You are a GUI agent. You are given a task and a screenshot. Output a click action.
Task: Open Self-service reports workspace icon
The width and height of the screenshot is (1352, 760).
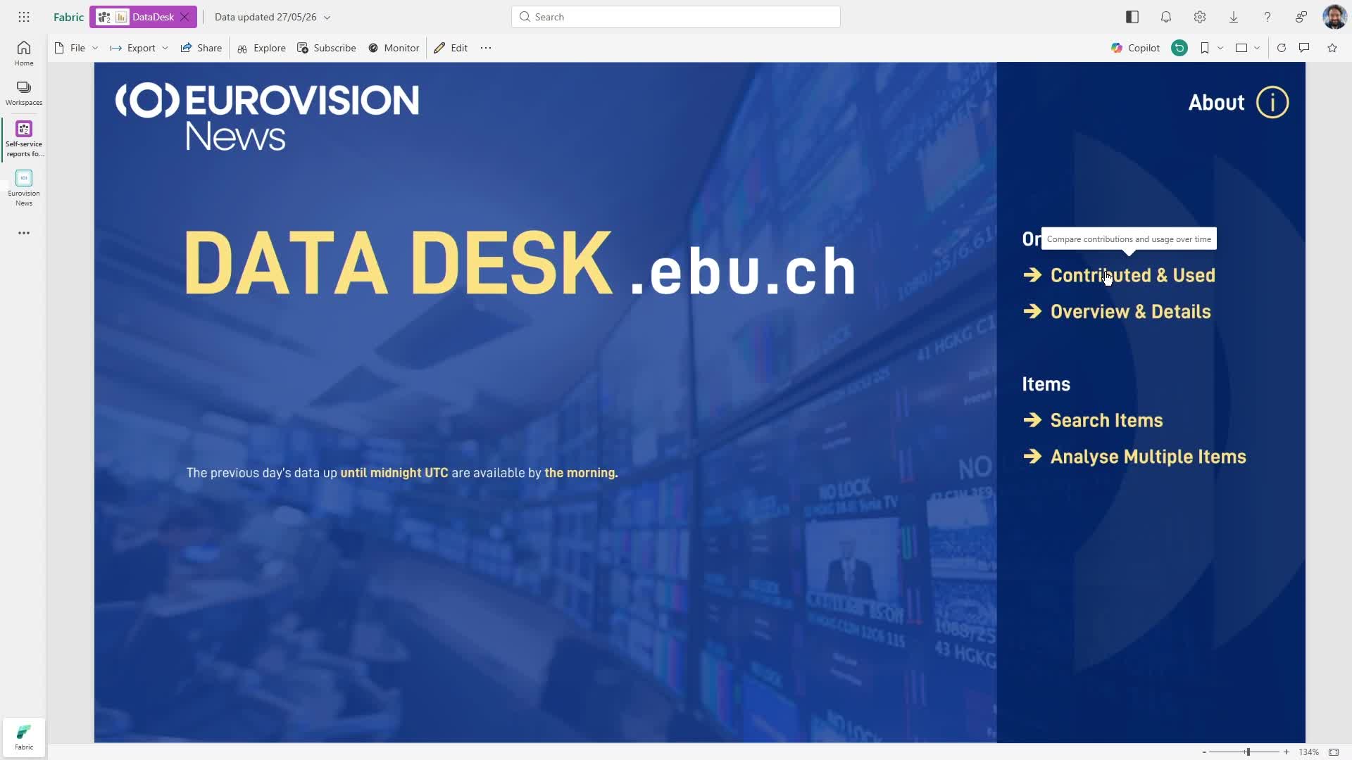pyautogui.click(x=24, y=139)
